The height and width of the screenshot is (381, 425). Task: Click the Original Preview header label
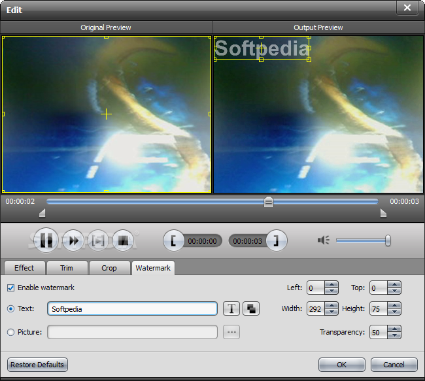click(106, 27)
